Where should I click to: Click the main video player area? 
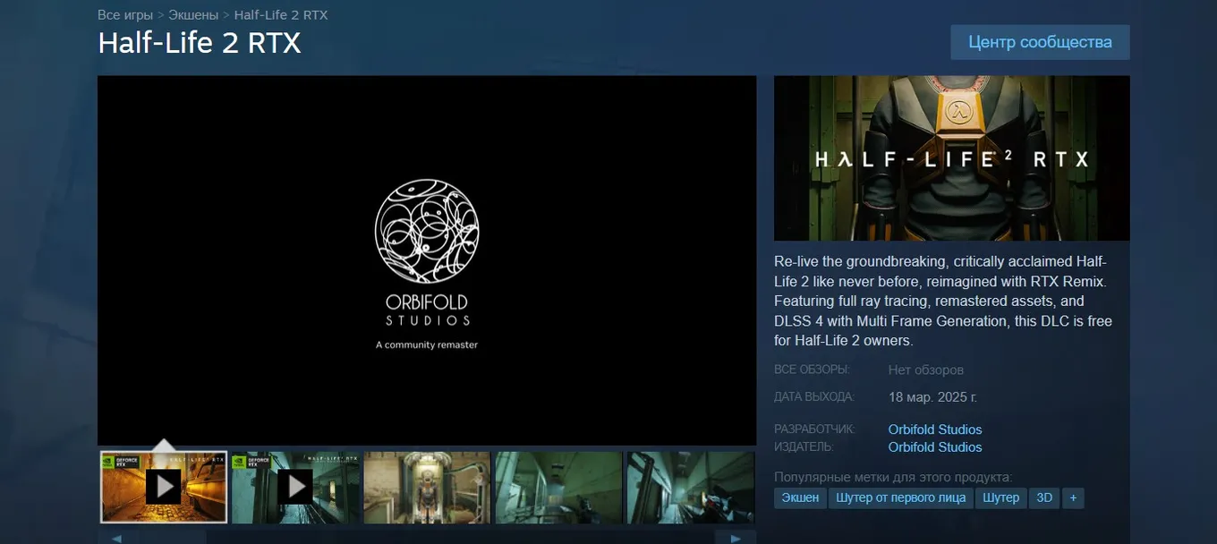click(427, 260)
